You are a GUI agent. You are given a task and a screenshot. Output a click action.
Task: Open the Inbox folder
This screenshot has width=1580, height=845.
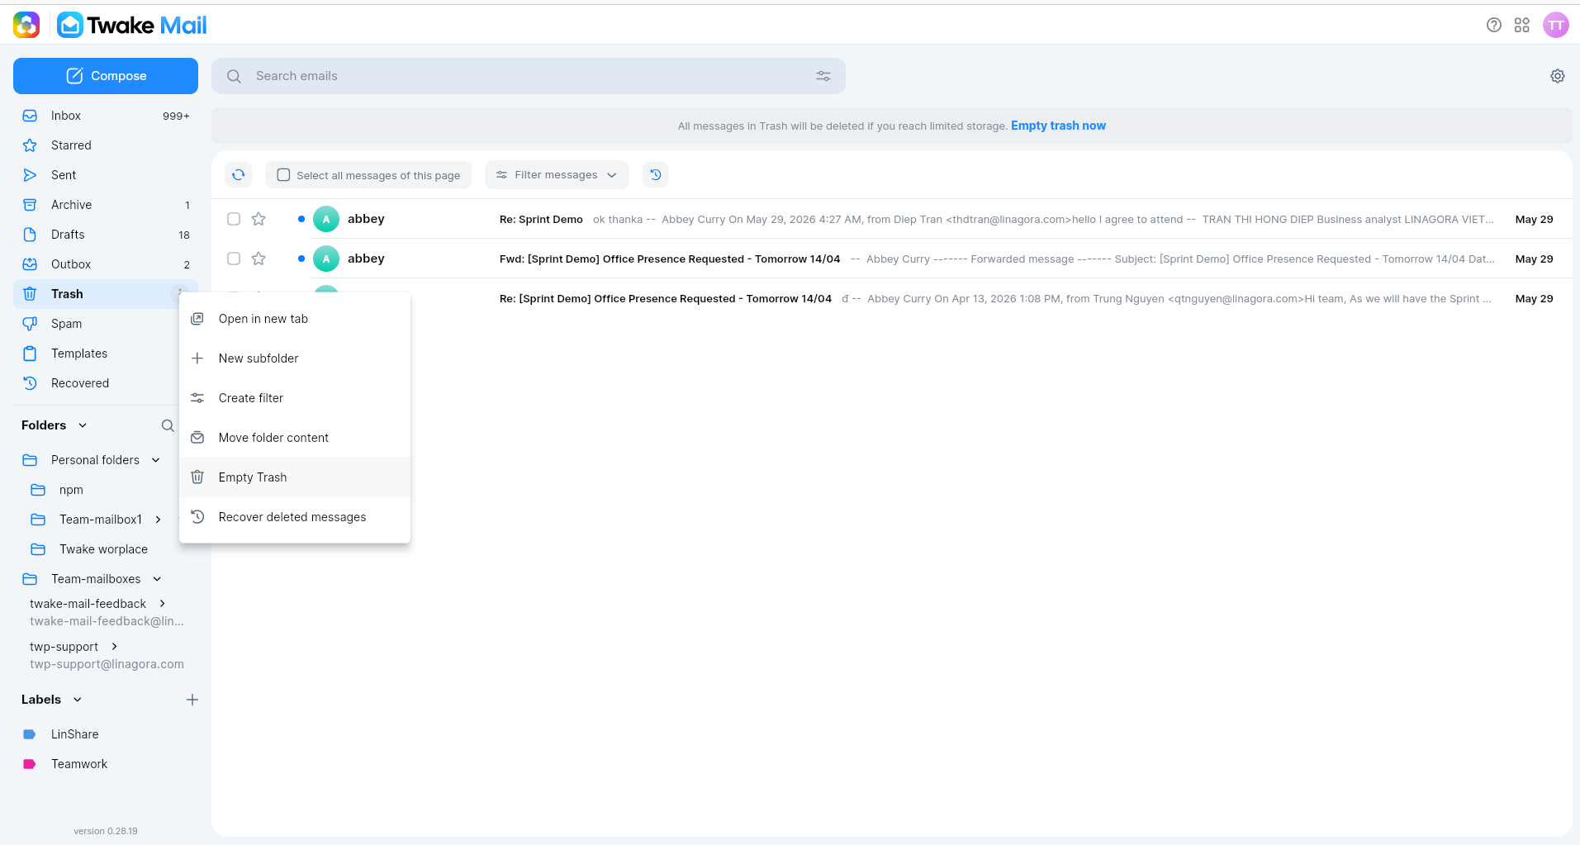click(106, 116)
